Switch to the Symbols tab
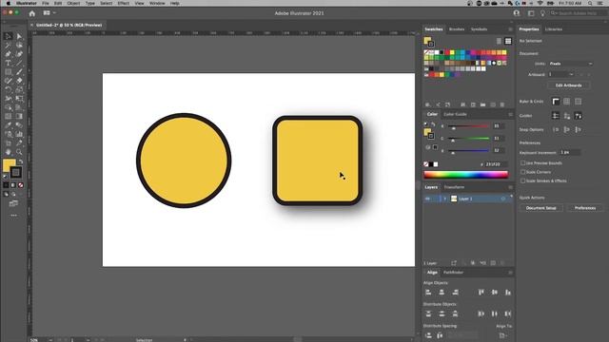 click(x=479, y=29)
